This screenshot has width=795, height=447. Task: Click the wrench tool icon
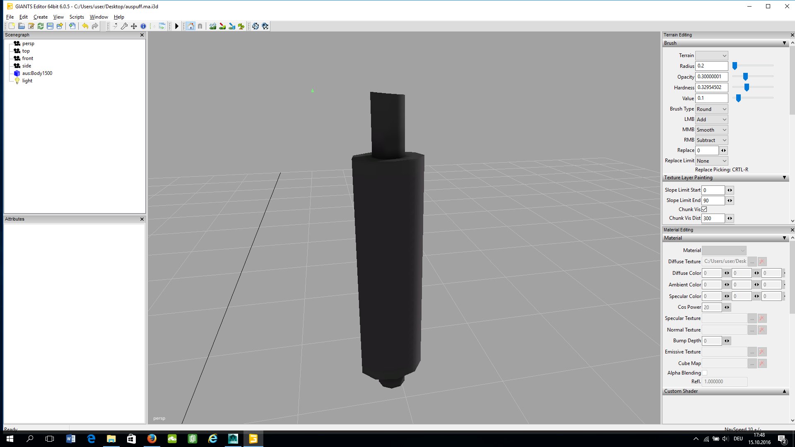pos(124,26)
